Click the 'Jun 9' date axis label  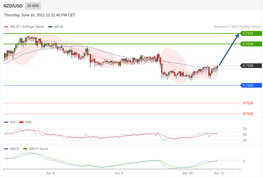click(119, 173)
